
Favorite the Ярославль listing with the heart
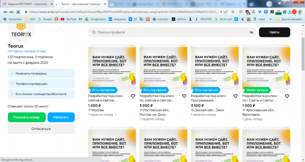pyautogui.click(x=287, y=96)
